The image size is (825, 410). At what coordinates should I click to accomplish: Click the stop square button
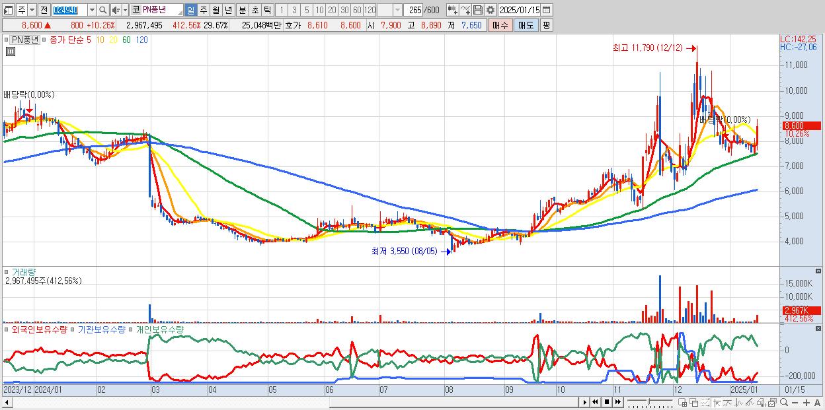tap(607, 401)
